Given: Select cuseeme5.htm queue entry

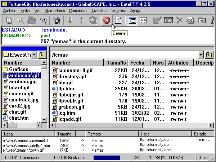Looking at the screenshot, I should click(x=28, y=140).
